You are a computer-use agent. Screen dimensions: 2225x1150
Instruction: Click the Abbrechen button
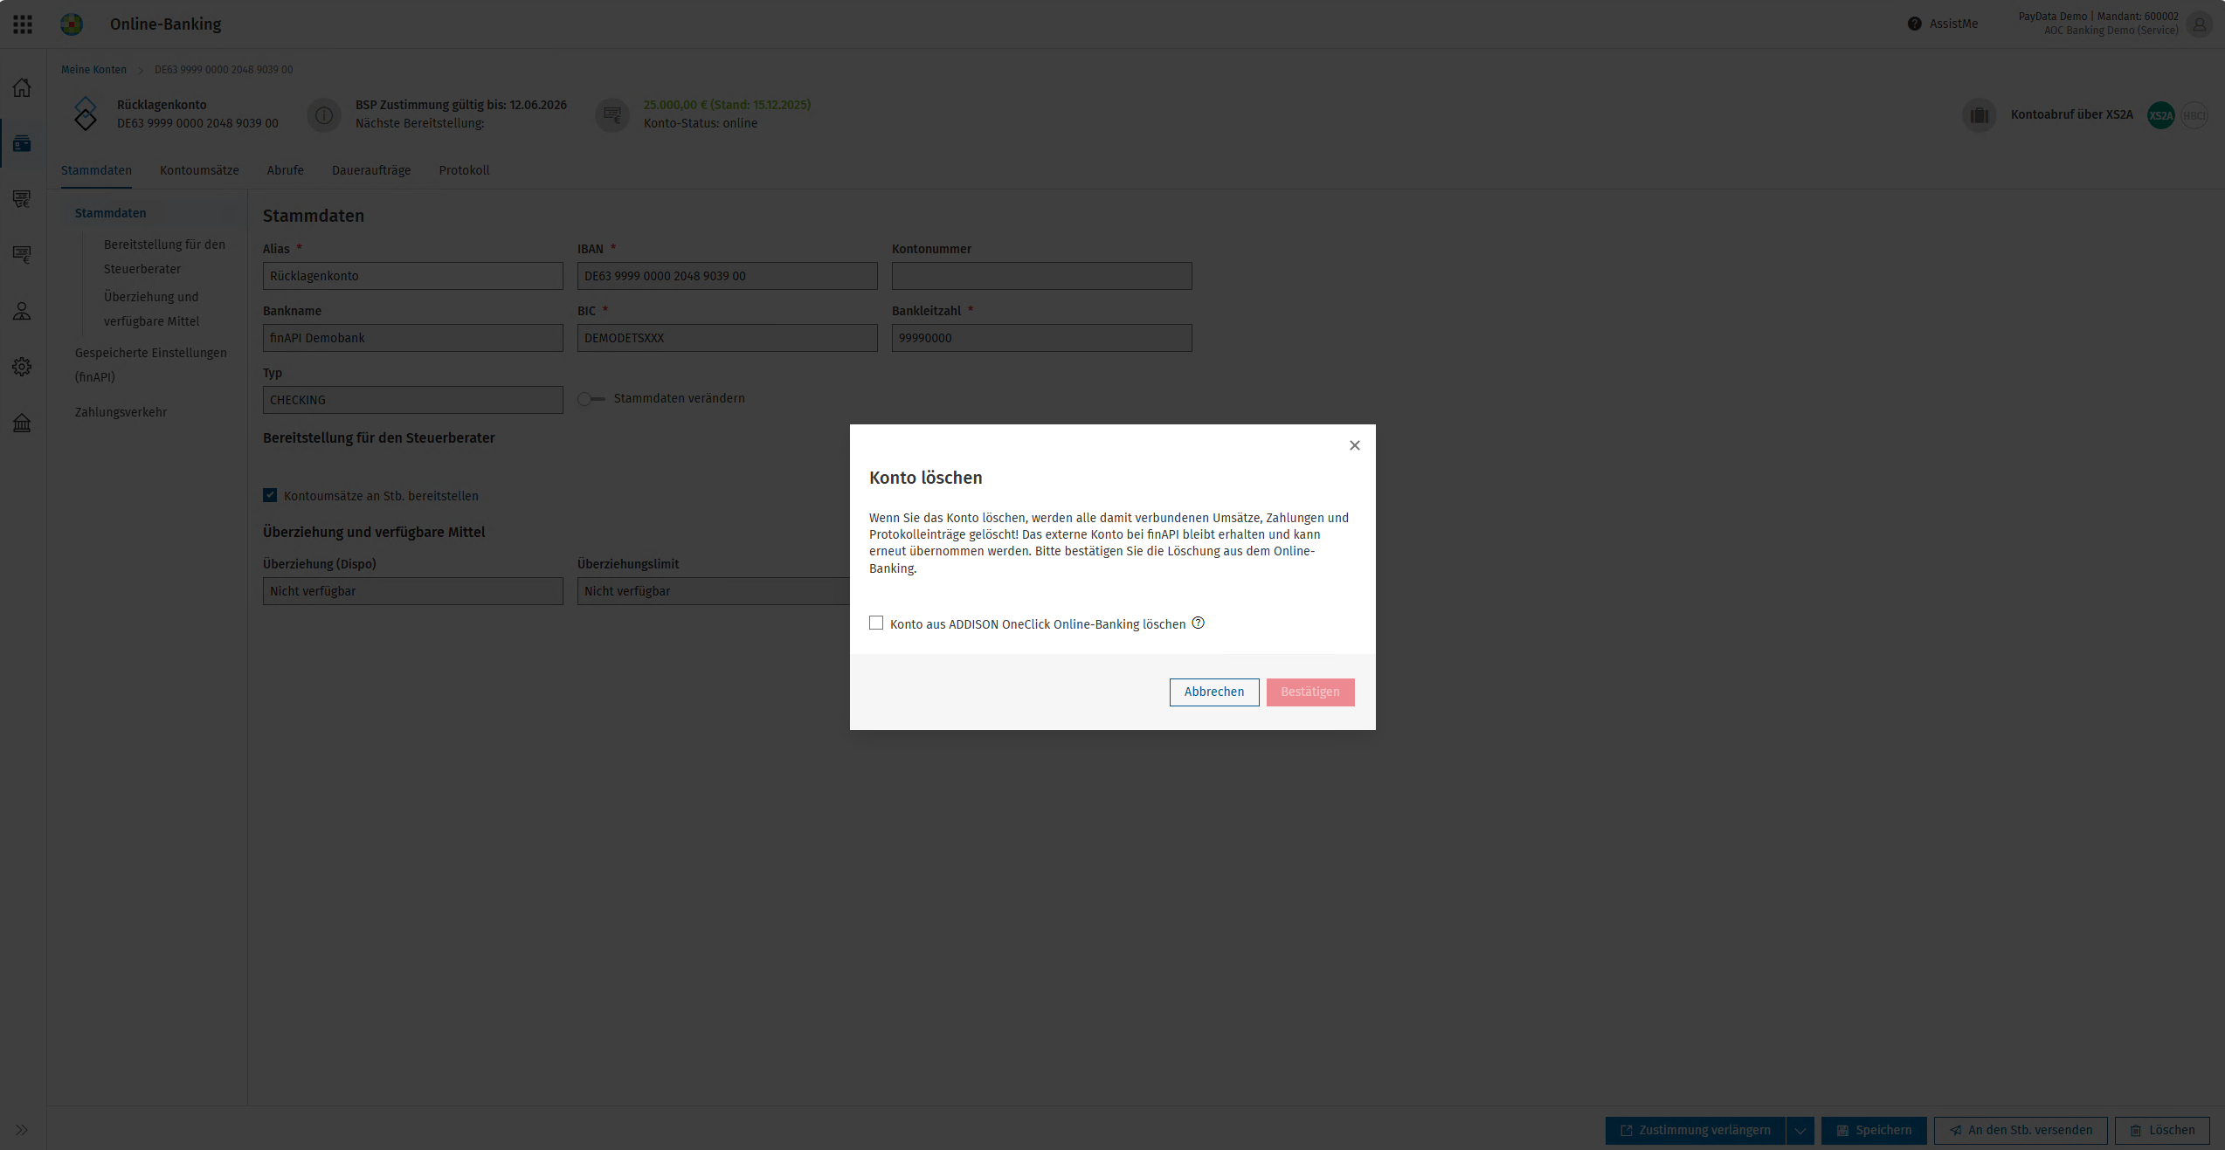(1214, 692)
